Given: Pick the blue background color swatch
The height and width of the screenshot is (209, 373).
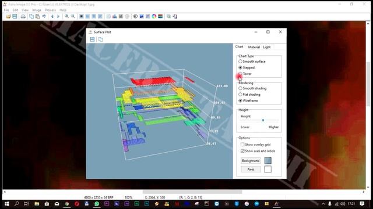Looking at the screenshot, I should [268, 161].
